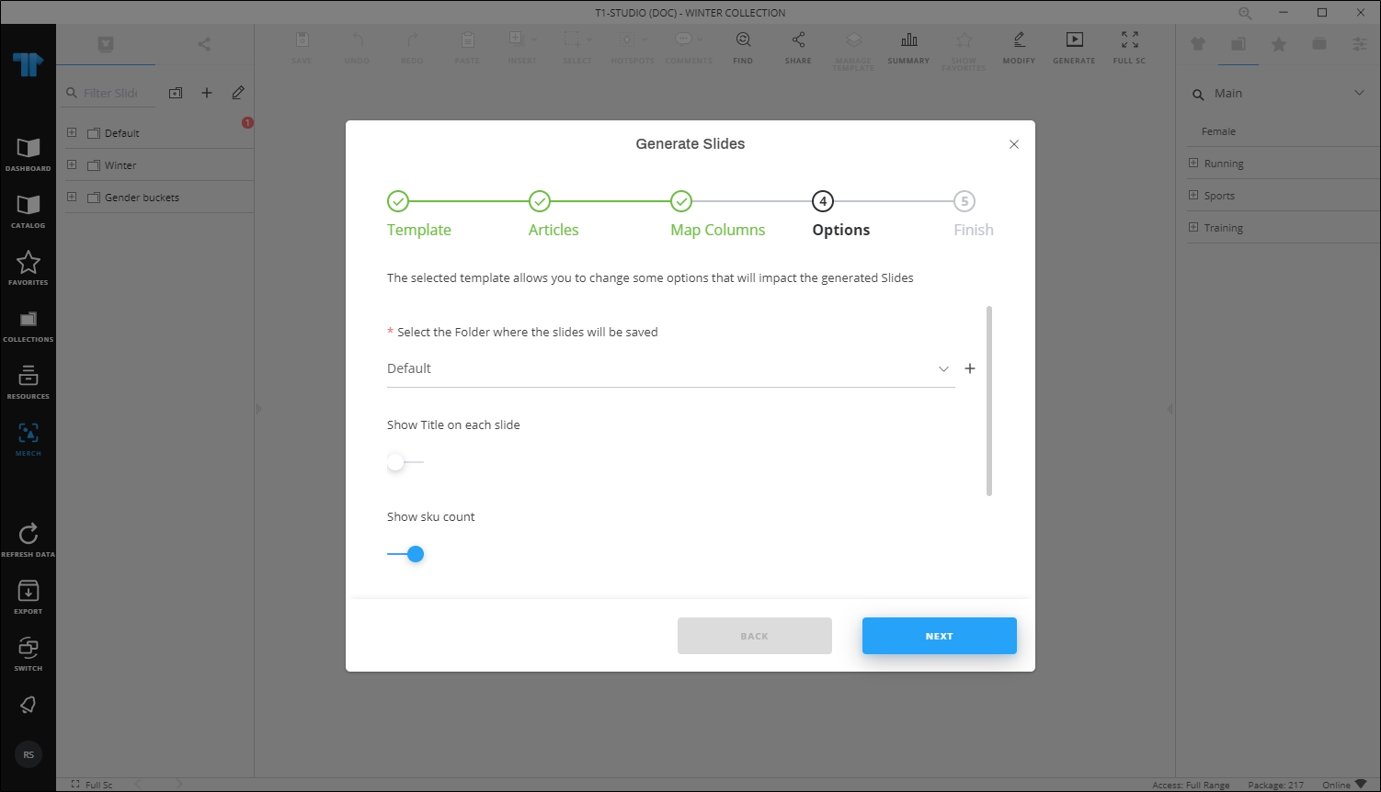Viewport: 1381px width, 792px height.
Task: Enable Show Title on each slide
Action: point(397,462)
